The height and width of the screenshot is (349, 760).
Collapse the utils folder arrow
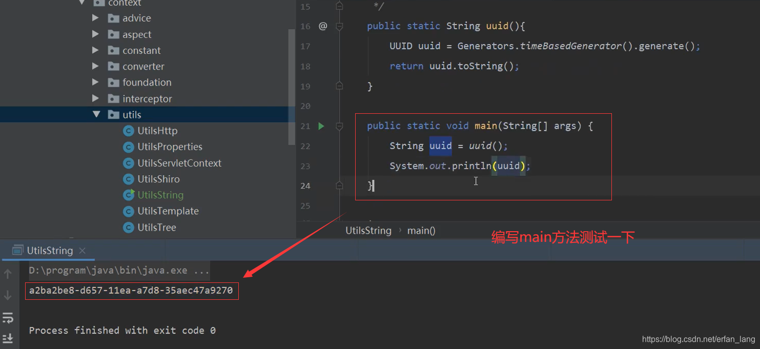pyautogui.click(x=96, y=114)
